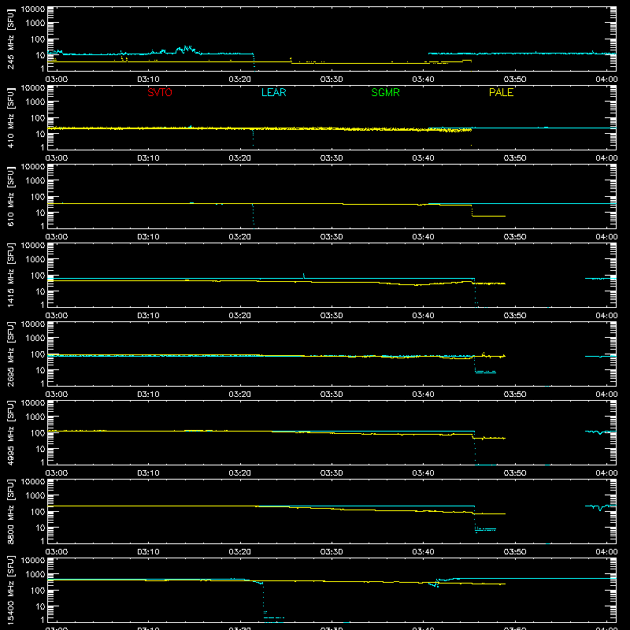
Task: Click 03:50 time label under 2695 MHz plot
Action: pos(515,395)
